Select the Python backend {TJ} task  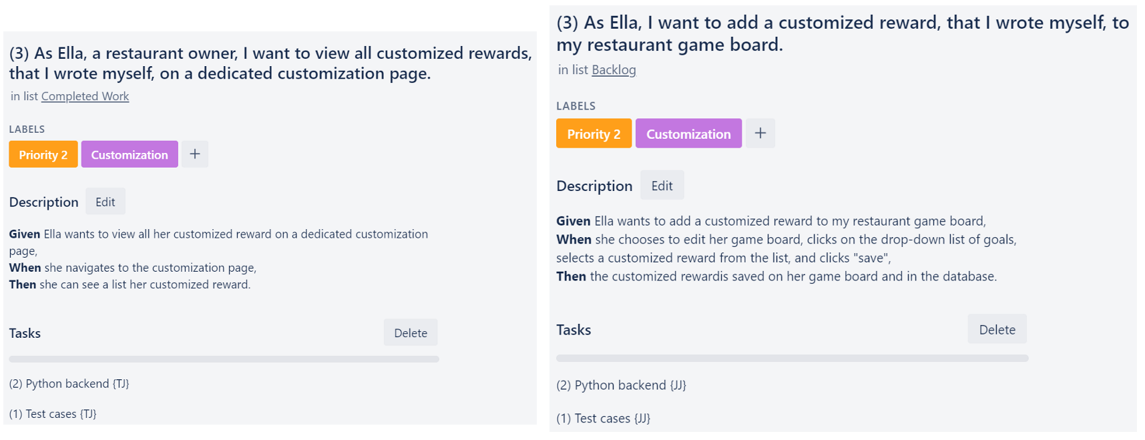click(x=69, y=384)
